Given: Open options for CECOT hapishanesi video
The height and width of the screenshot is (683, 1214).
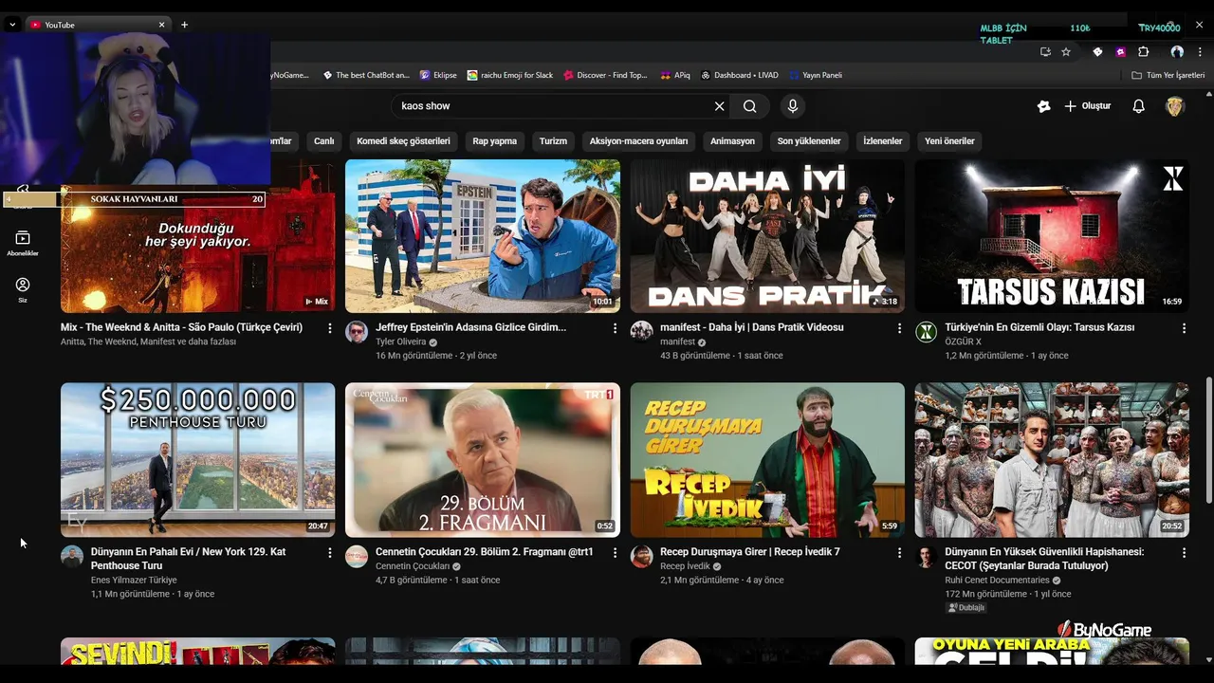Looking at the screenshot, I should (1184, 552).
